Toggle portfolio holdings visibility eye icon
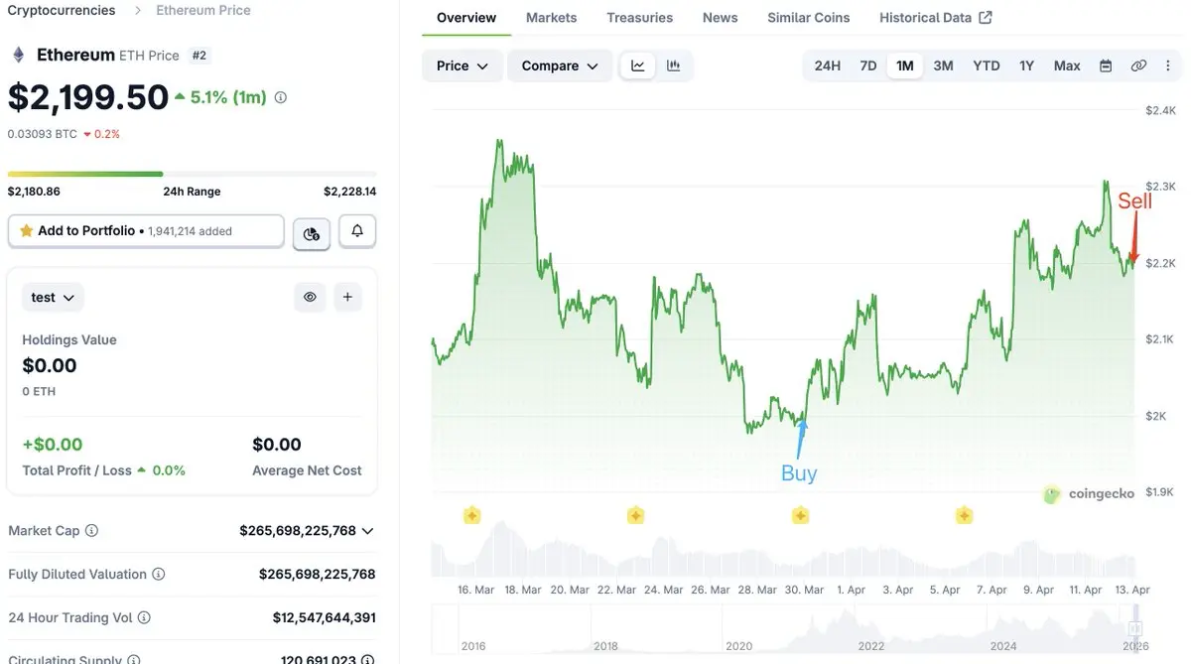The width and height of the screenshot is (1191, 664). tap(310, 297)
